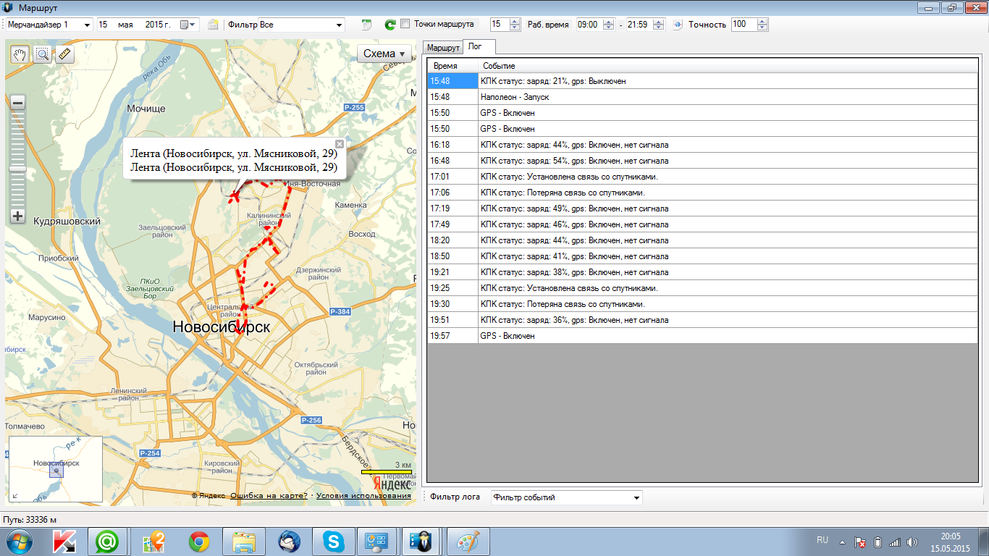Increase the Точность 100 spinner
This screenshot has height=556, width=989.
762,22
